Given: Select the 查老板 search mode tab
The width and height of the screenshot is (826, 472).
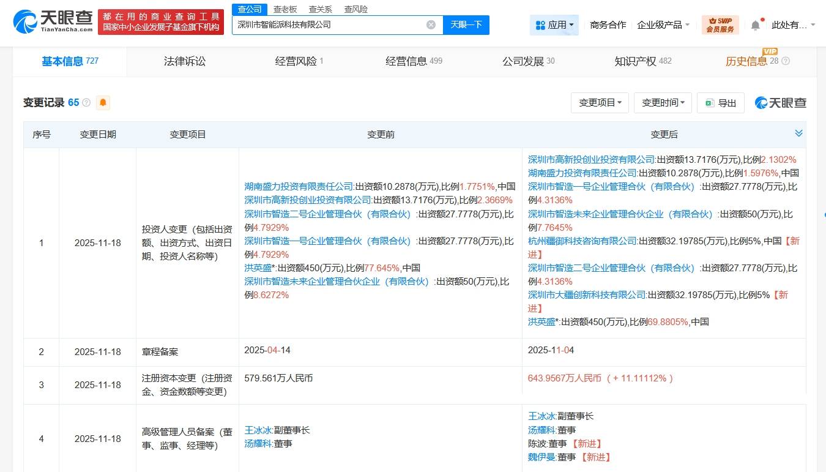Looking at the screenshot, I should click(x=285, y=9).
